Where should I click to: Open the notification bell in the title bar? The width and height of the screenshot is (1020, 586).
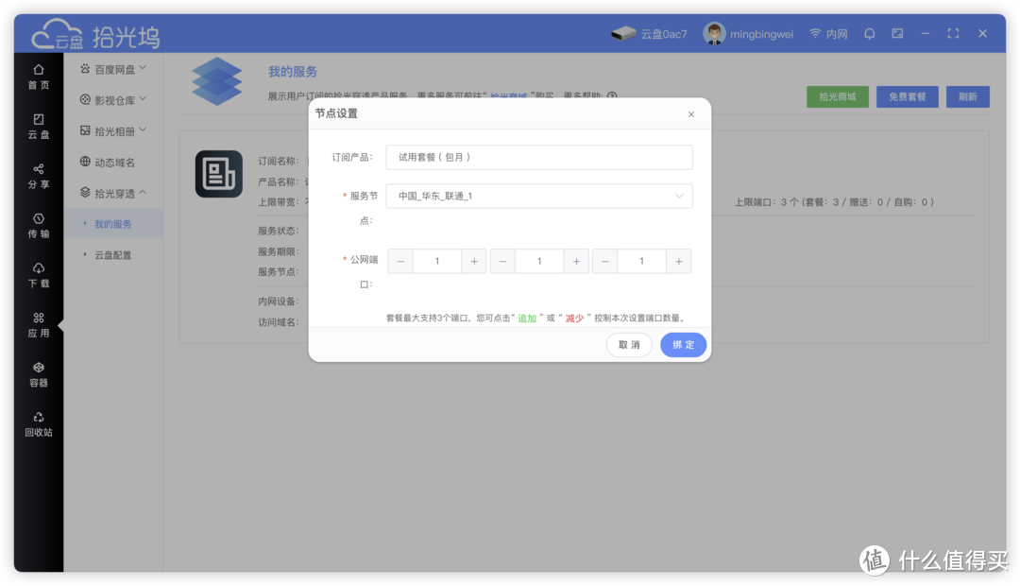click(869, 33)
